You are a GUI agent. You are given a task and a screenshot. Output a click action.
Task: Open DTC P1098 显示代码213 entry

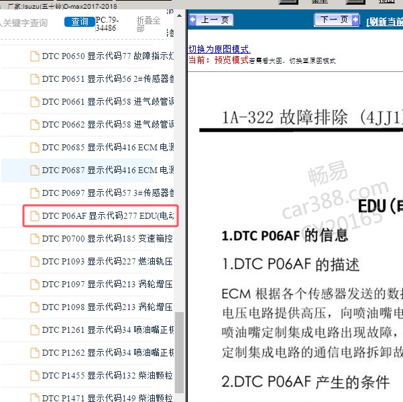click(107, 307)
